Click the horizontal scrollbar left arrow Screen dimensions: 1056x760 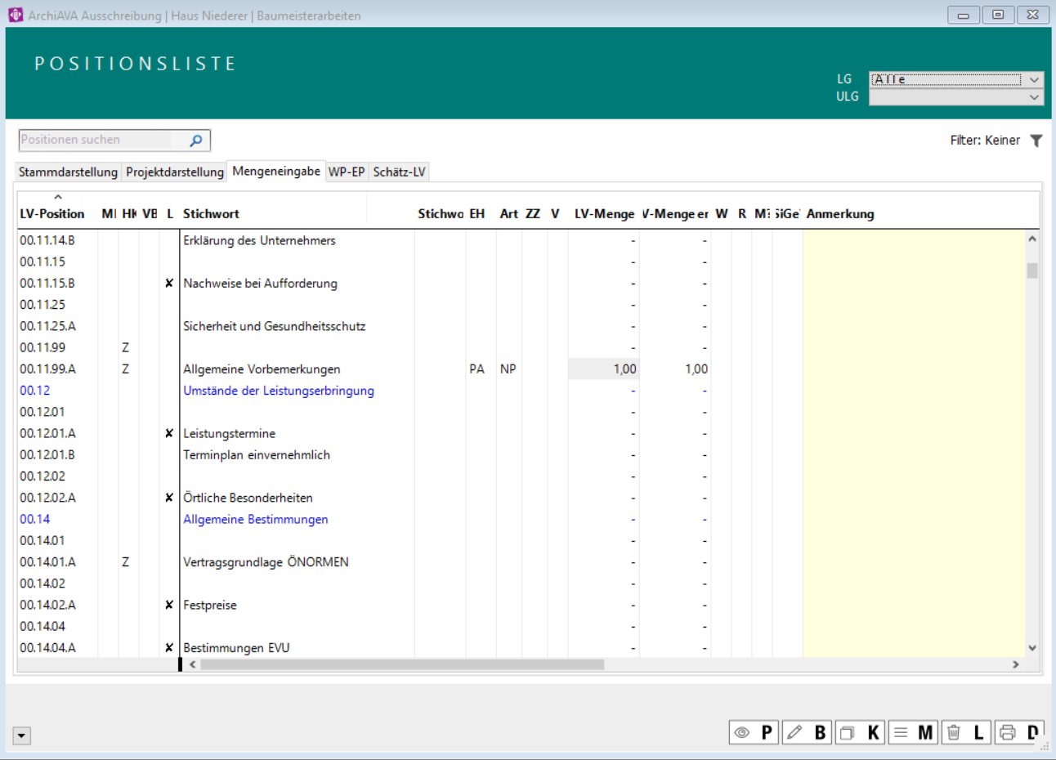pos(193,664)
